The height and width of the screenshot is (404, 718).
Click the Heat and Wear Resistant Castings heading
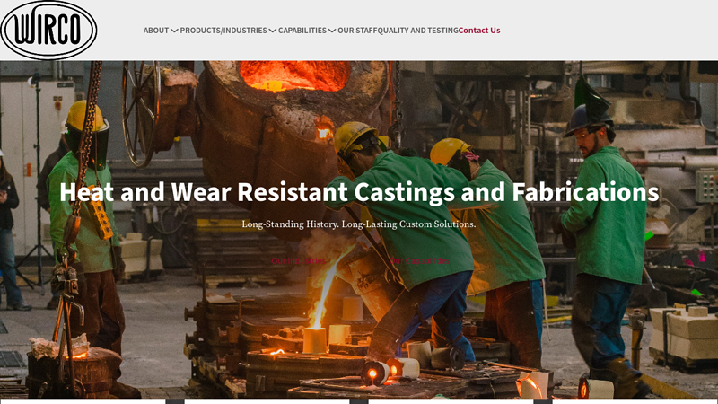coord(359,192)
